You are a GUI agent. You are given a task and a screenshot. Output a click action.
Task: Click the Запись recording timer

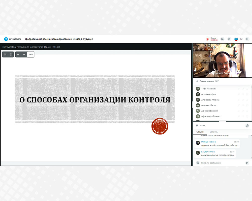(x=214, y=39)
